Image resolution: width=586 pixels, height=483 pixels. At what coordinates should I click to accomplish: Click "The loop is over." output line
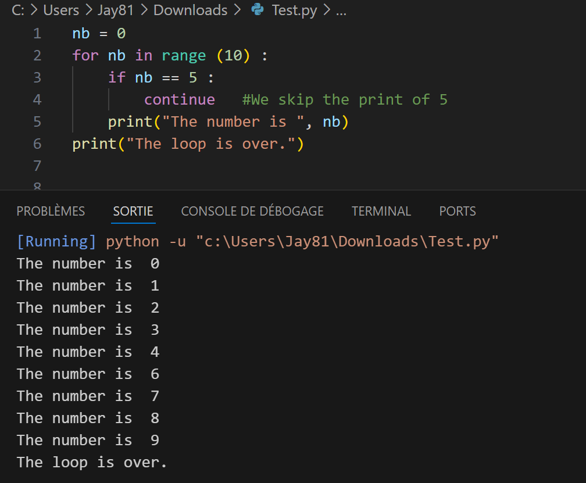tap(92, 463)
